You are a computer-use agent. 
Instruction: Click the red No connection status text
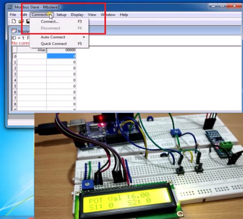(21, 43)
